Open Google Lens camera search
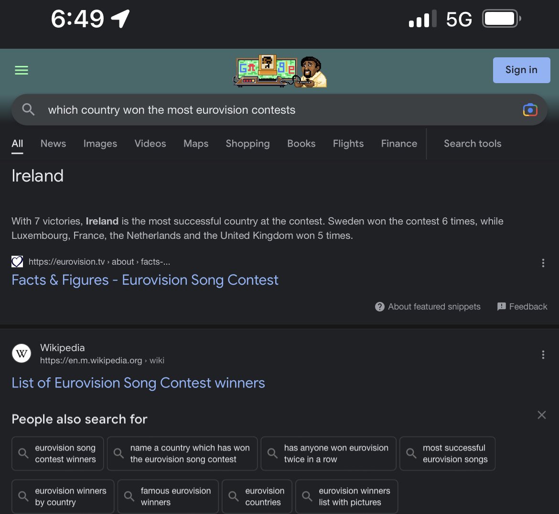 click(530, 110)
